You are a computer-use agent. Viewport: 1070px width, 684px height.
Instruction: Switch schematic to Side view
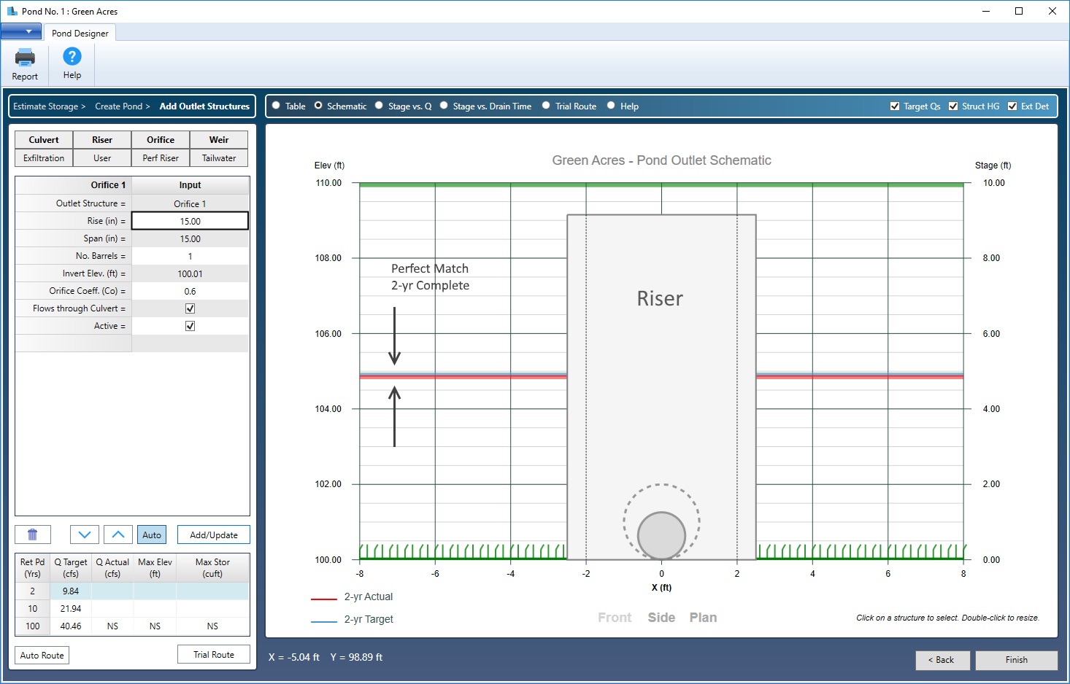coord(661,618)
